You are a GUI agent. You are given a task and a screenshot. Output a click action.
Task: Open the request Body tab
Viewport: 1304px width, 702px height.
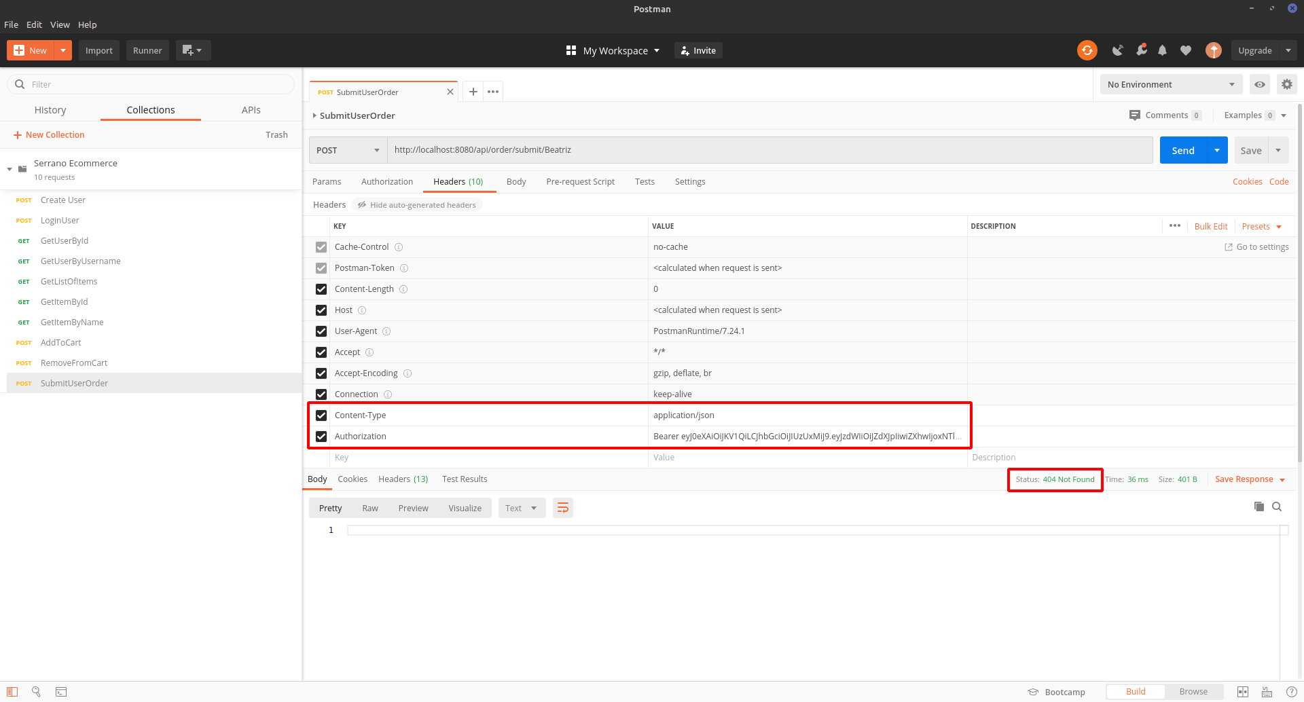click(x=516, y=182)
